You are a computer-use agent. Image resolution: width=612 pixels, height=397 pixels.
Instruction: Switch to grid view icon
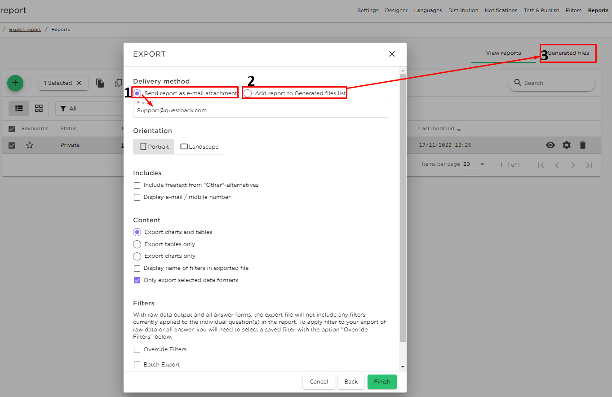coord(39,108)
